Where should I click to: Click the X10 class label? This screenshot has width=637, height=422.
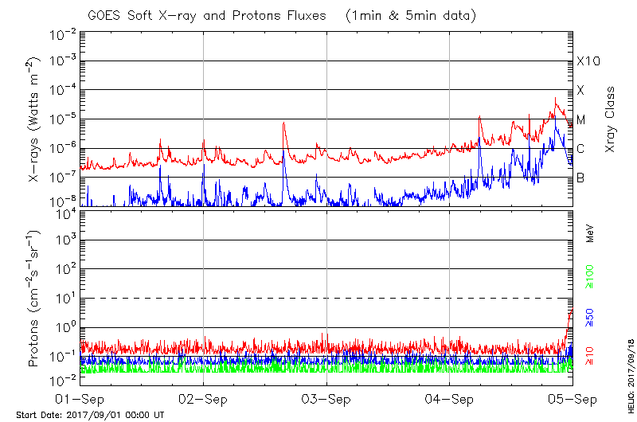588,61
